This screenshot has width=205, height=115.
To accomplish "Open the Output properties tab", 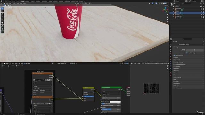I will point(171,47).
